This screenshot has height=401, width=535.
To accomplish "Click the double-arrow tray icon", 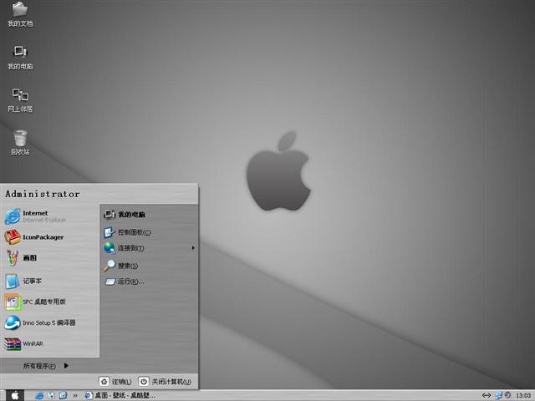I will pos(487,395).
